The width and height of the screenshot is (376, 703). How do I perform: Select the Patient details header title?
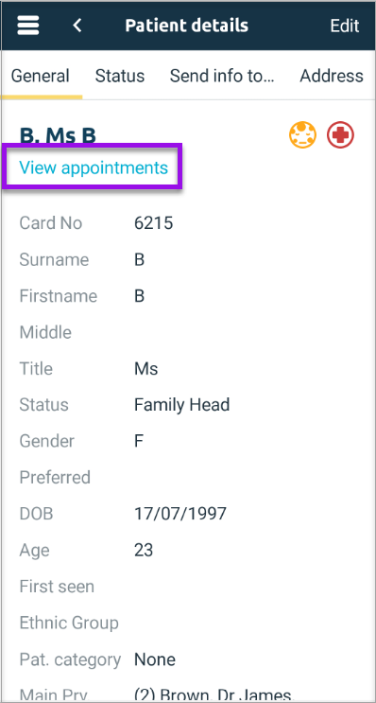point(187,26)
